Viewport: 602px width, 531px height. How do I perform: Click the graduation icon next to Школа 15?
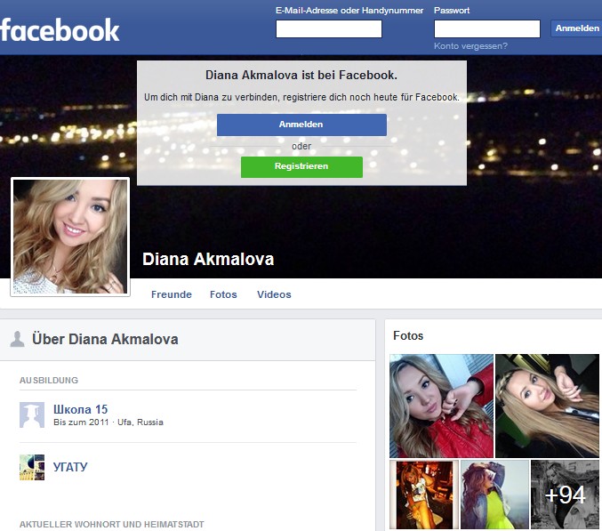point(32,415)
